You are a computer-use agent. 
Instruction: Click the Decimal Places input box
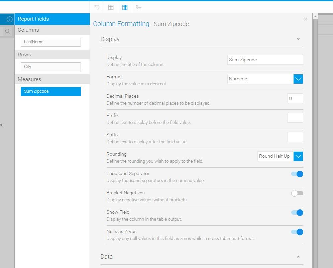pyautogui.click(x=295, y=98)
